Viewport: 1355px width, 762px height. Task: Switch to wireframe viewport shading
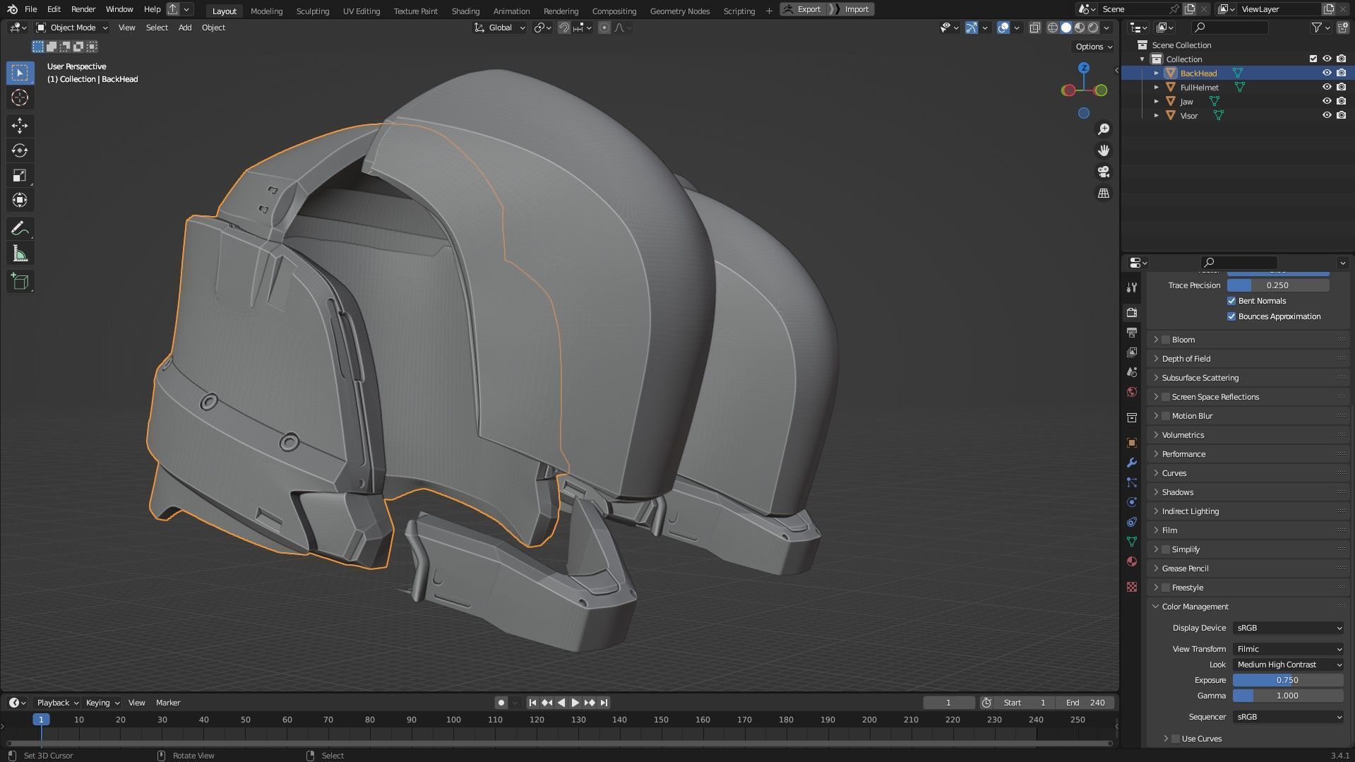pos(1052,28)
